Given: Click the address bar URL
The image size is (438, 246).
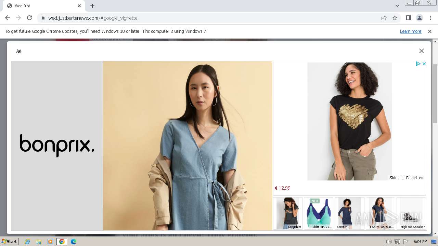Looking at the screenshot, I should [x=93, y=18].
